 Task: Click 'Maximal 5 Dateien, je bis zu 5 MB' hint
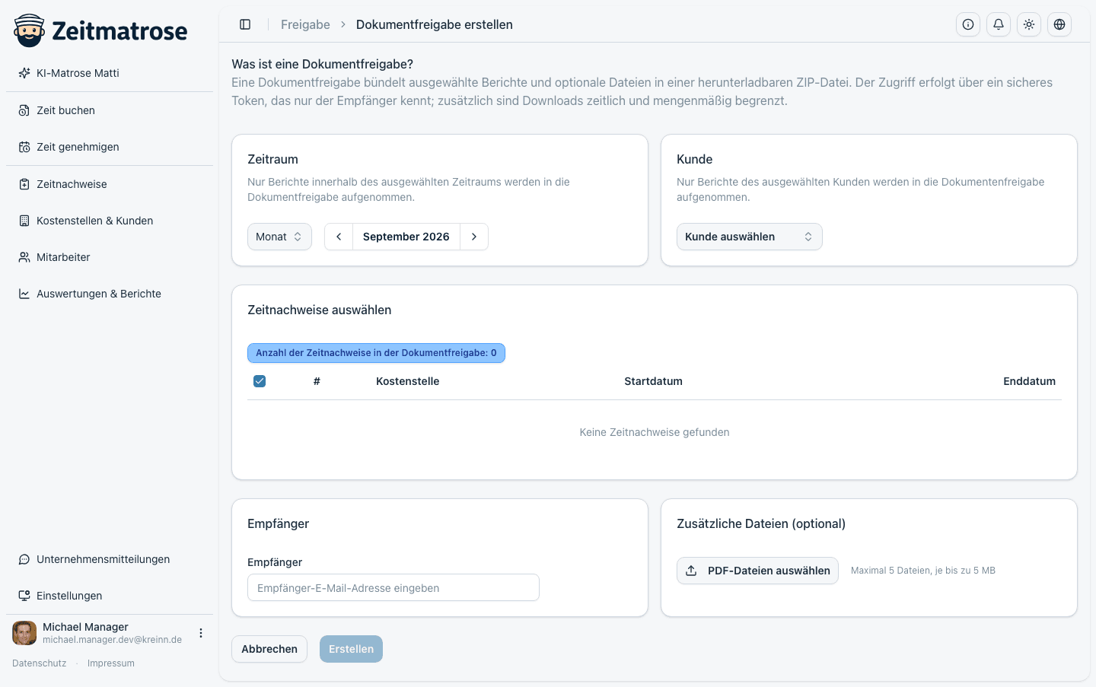(923, 571)
